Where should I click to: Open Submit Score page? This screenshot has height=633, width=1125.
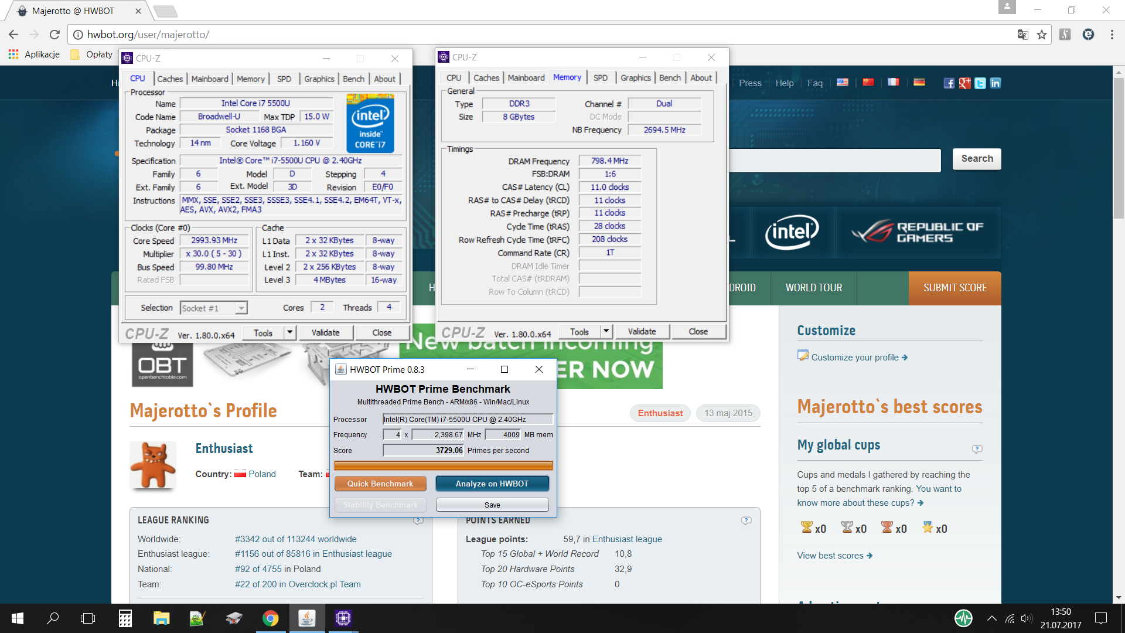(x=955, y=288)
